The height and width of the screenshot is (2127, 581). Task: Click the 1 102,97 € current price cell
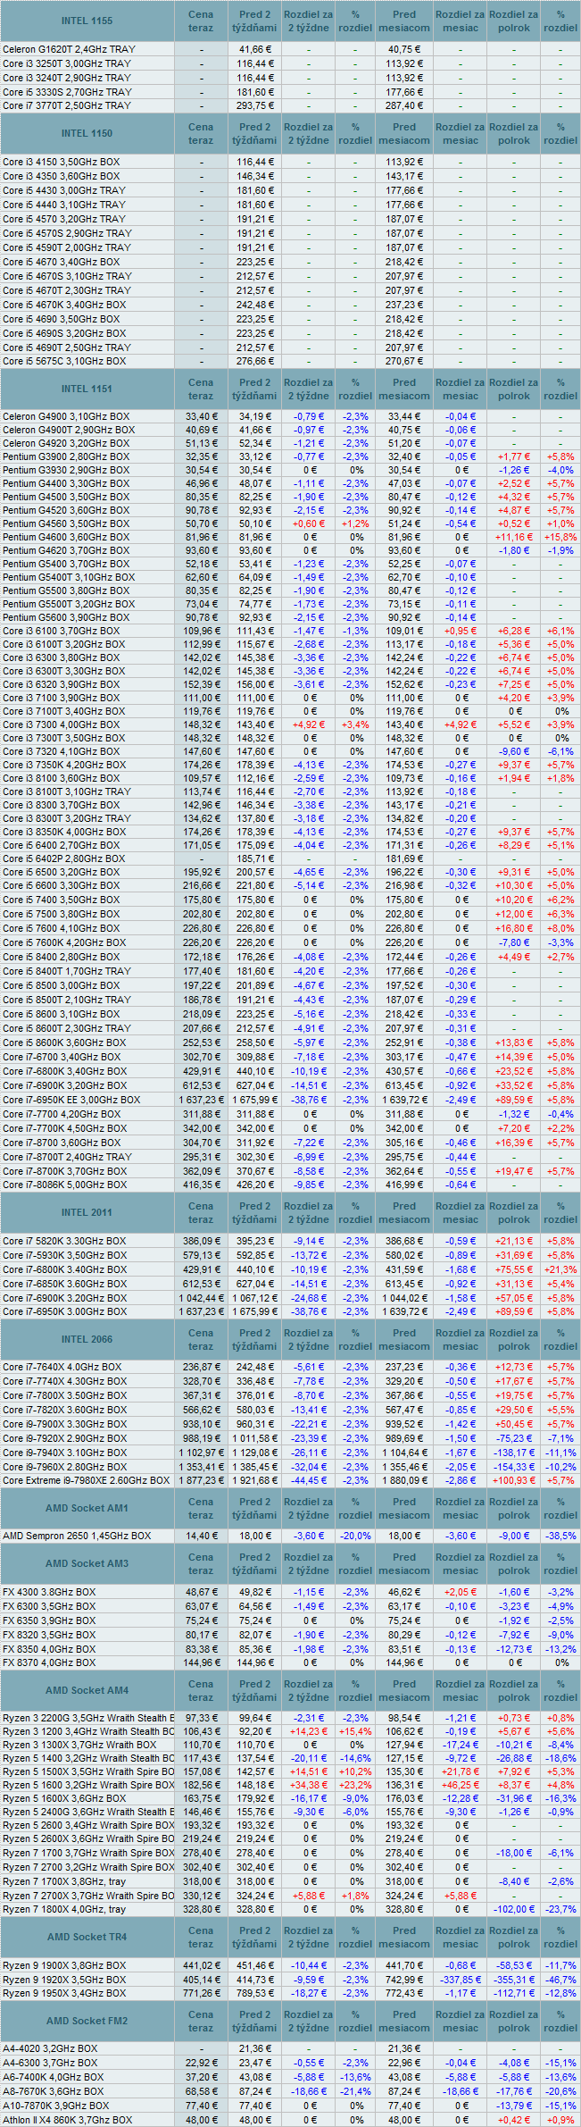pos(201,1453)
